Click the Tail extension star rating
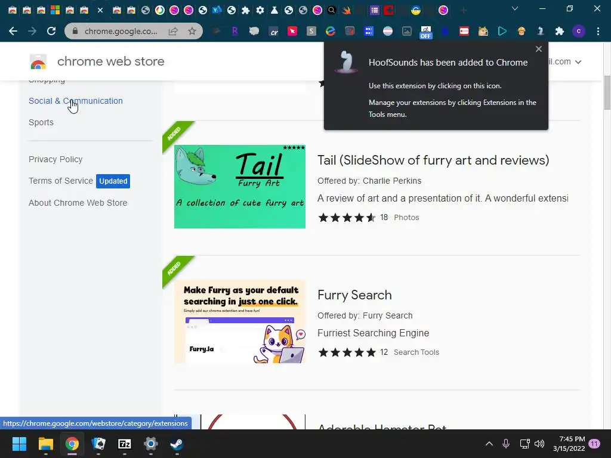 click(347, 217)
